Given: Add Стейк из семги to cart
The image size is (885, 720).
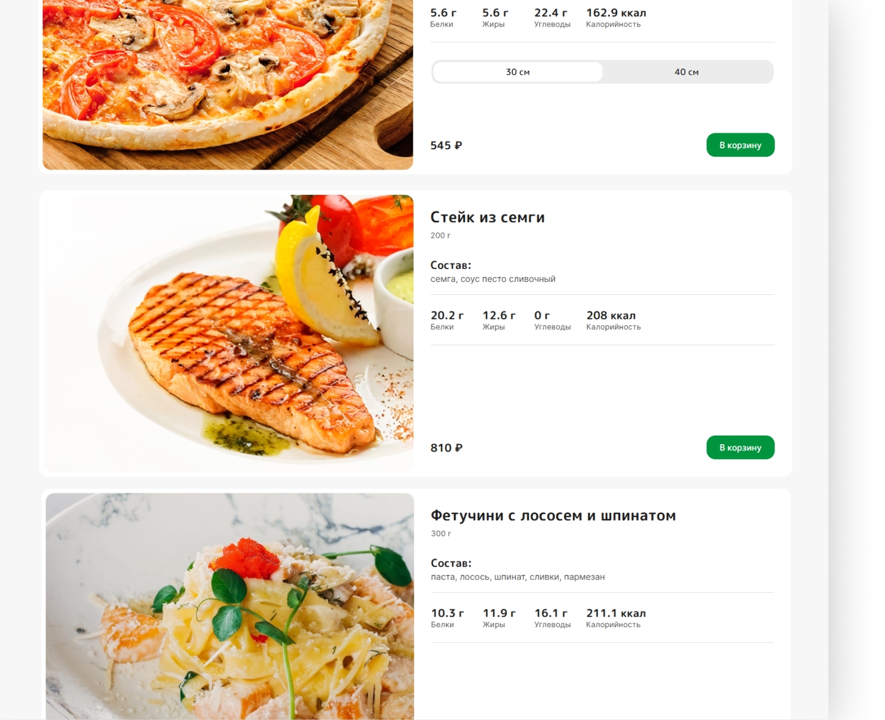Looking at the screenshot, I should coord(740,447).
